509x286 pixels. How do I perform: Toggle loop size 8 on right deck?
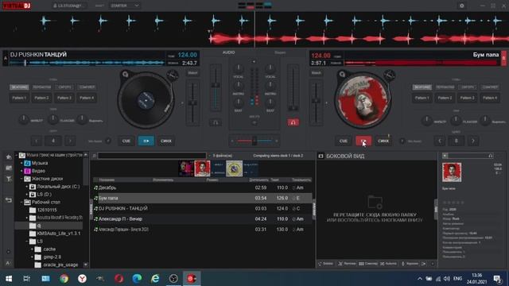456,141
